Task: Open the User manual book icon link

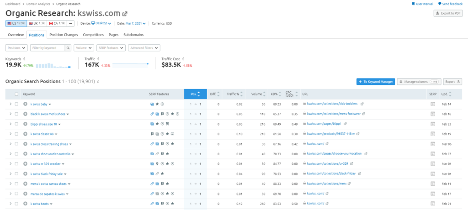Action: (x=414, y=4)
